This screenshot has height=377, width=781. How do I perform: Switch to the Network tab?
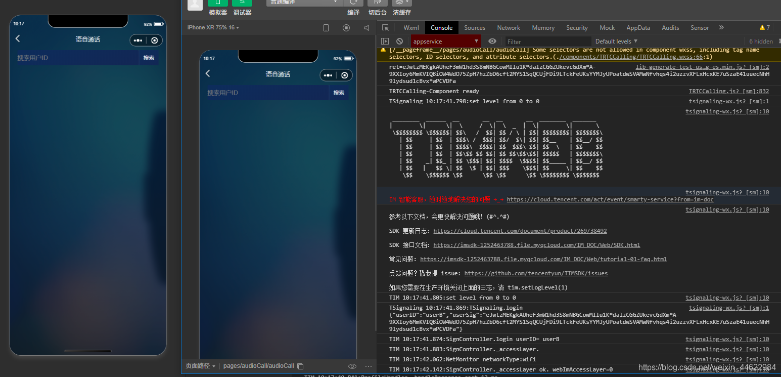509,28
